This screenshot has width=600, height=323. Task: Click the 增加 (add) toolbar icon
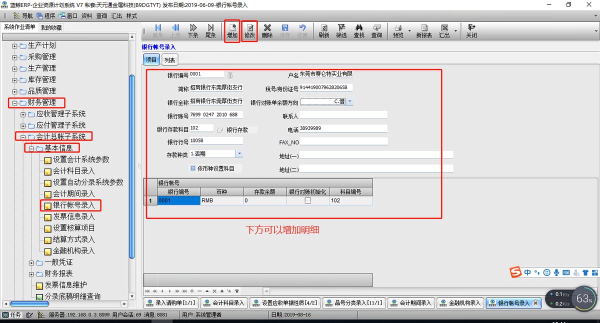[x=232, y=30]
